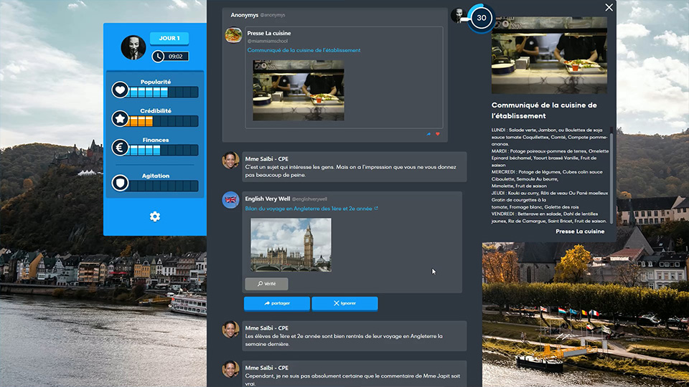Click the euro icon beside Finances
689x387 pixels.
[x=120, y=149]
